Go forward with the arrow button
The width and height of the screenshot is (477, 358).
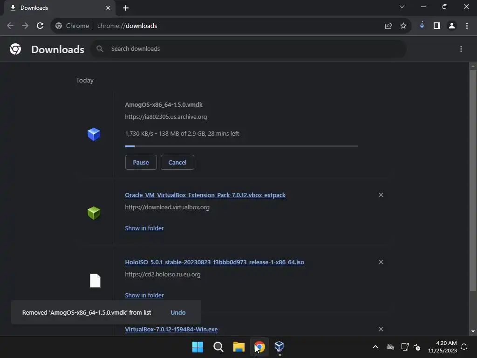pos(25,26)
